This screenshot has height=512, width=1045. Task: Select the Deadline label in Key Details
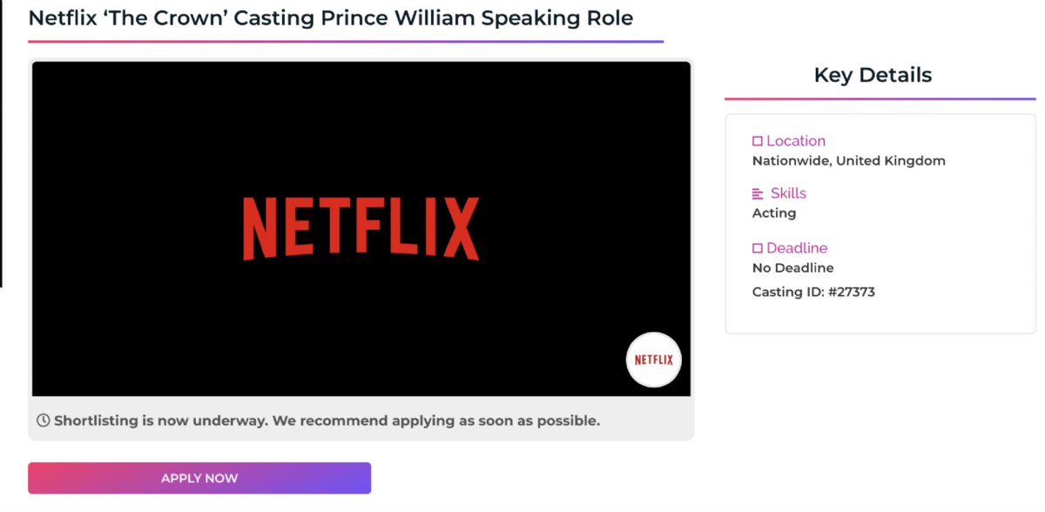pos(797,248)
